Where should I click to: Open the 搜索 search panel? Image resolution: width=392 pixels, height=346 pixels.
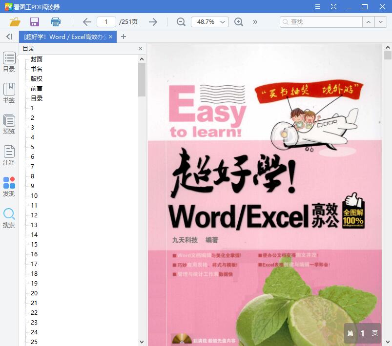coord(9,218)
